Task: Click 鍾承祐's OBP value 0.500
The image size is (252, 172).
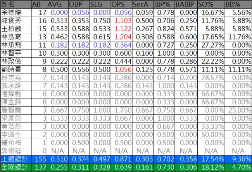Action: click(x=81, y=143)
